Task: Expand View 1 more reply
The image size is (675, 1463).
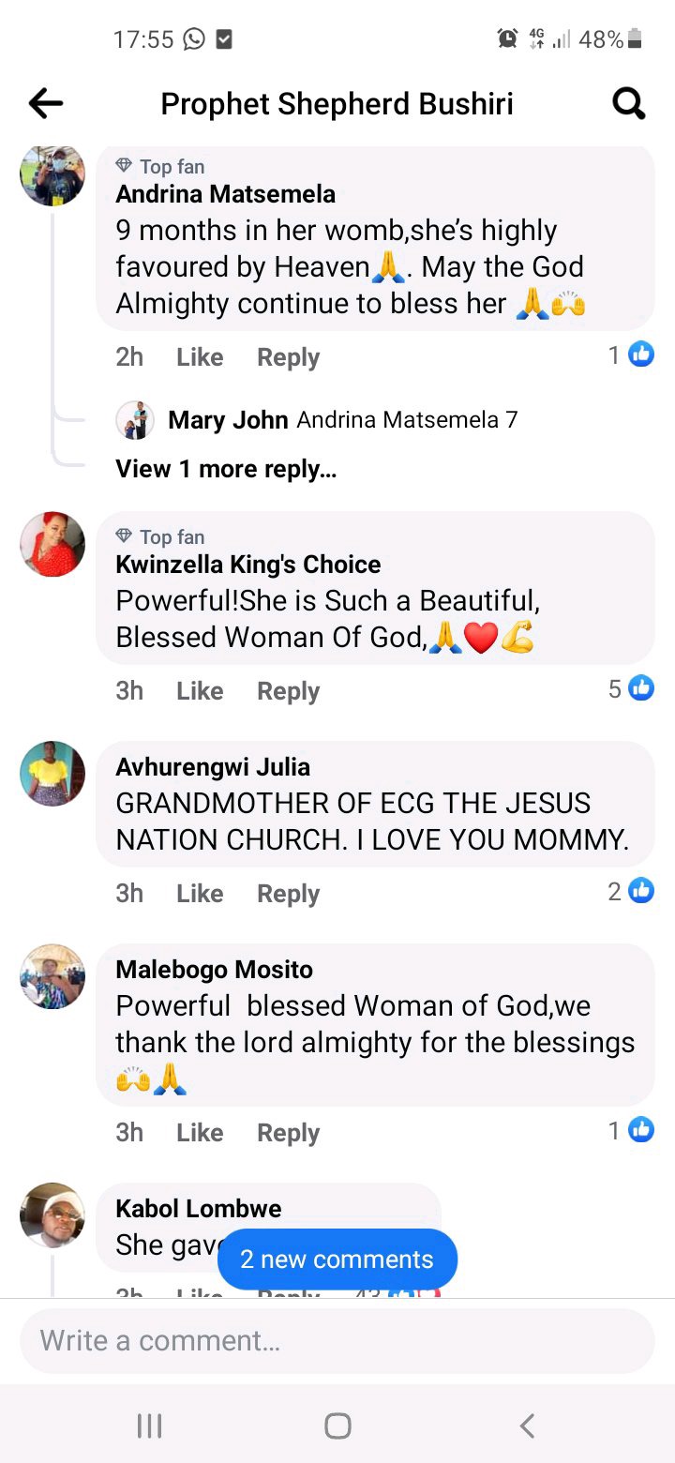Action: pos(226,469)
